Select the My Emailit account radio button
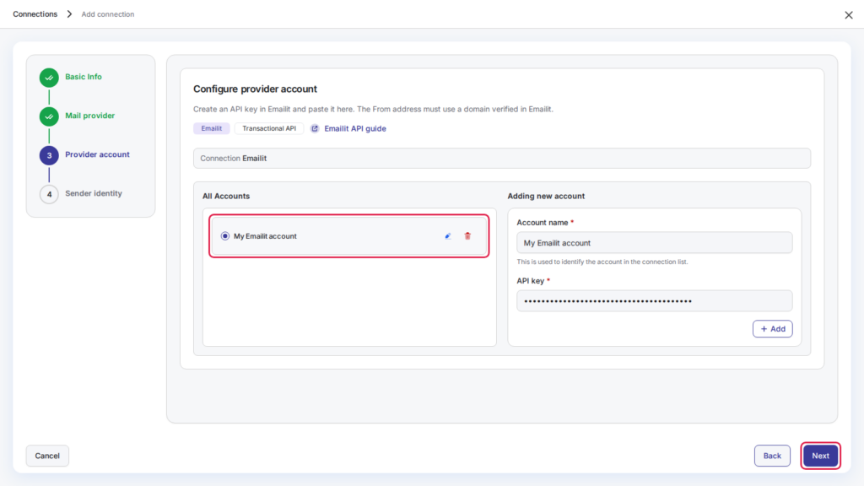The image size is (864, 486). click(x=224, y=236)
